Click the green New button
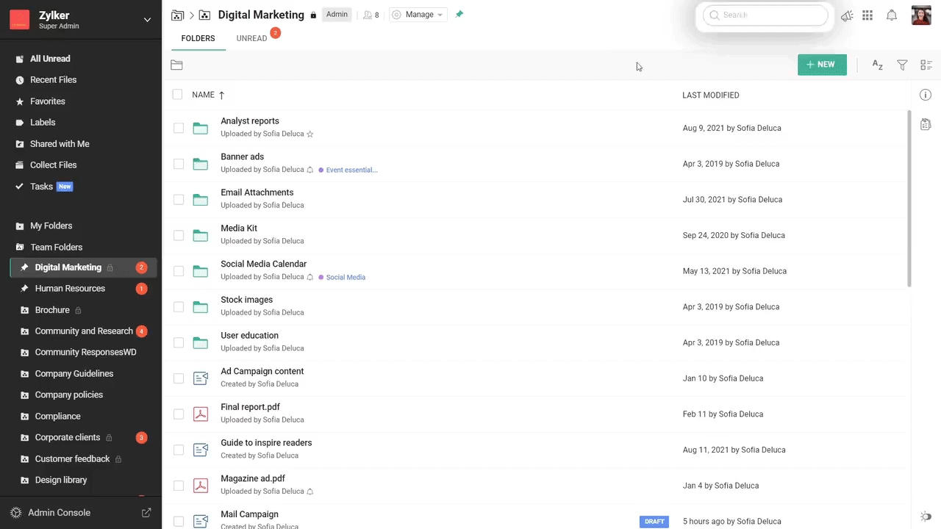 [x=821, y=65]
